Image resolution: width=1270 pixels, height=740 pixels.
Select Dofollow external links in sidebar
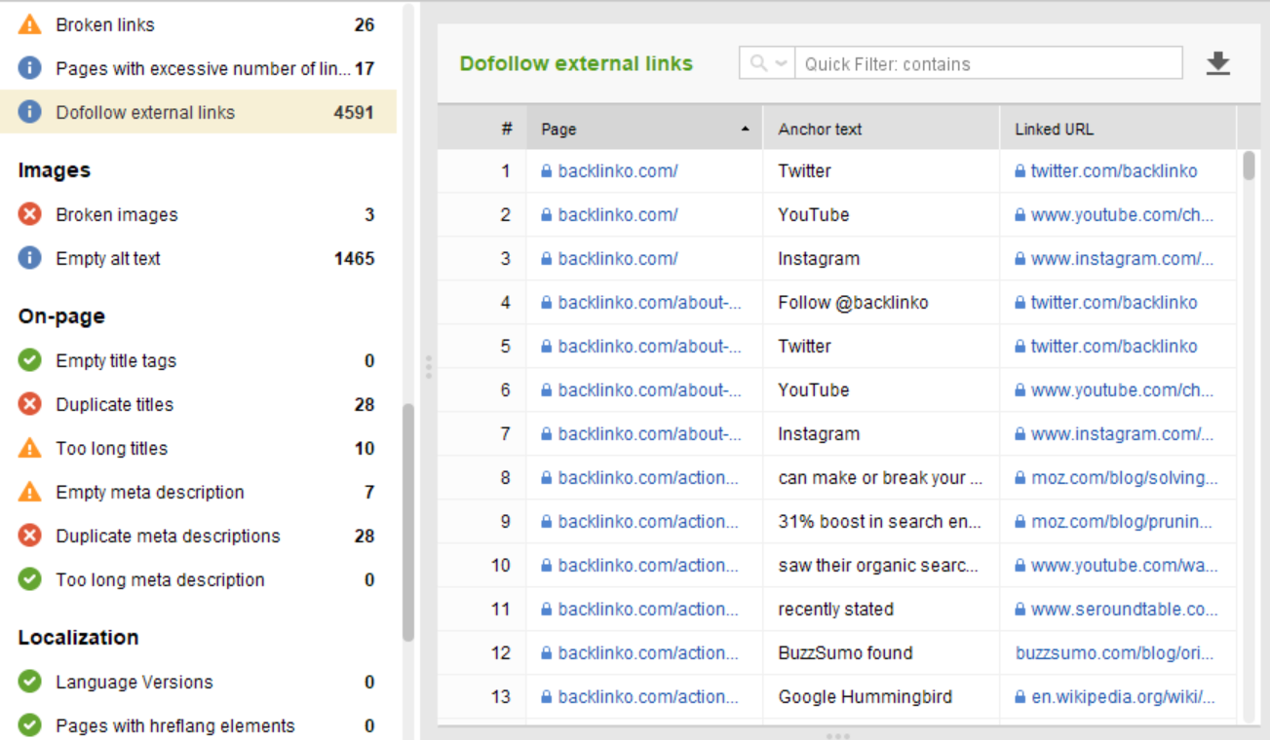198,112
